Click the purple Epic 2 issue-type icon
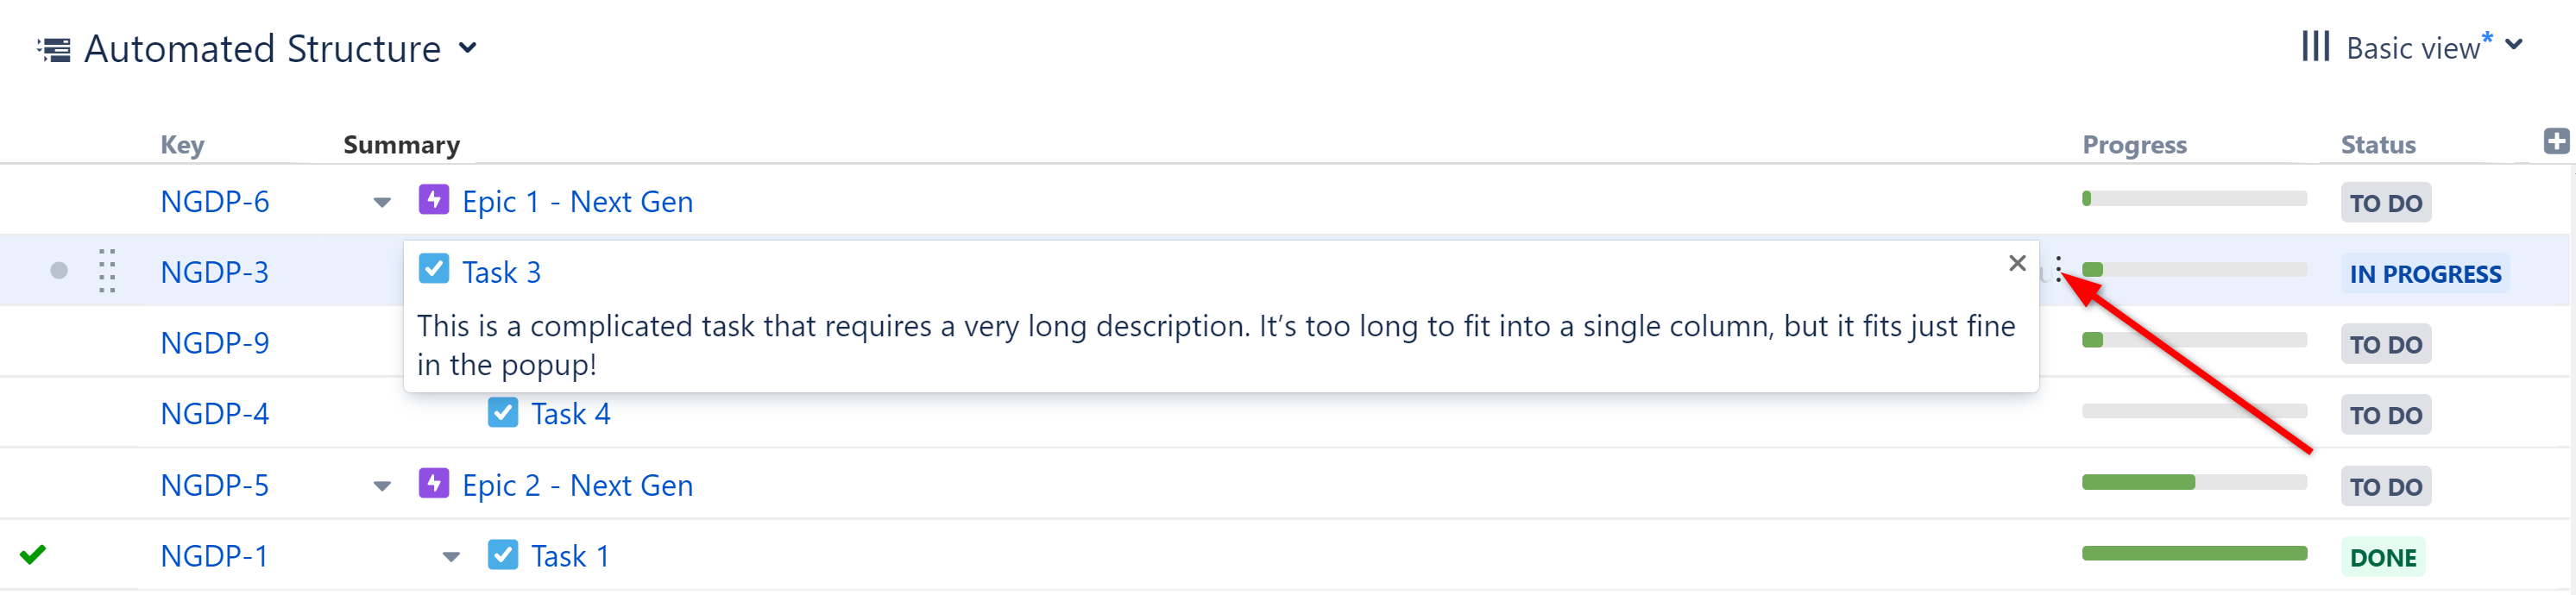The image size is (2576, 595). tap(433, 484)
